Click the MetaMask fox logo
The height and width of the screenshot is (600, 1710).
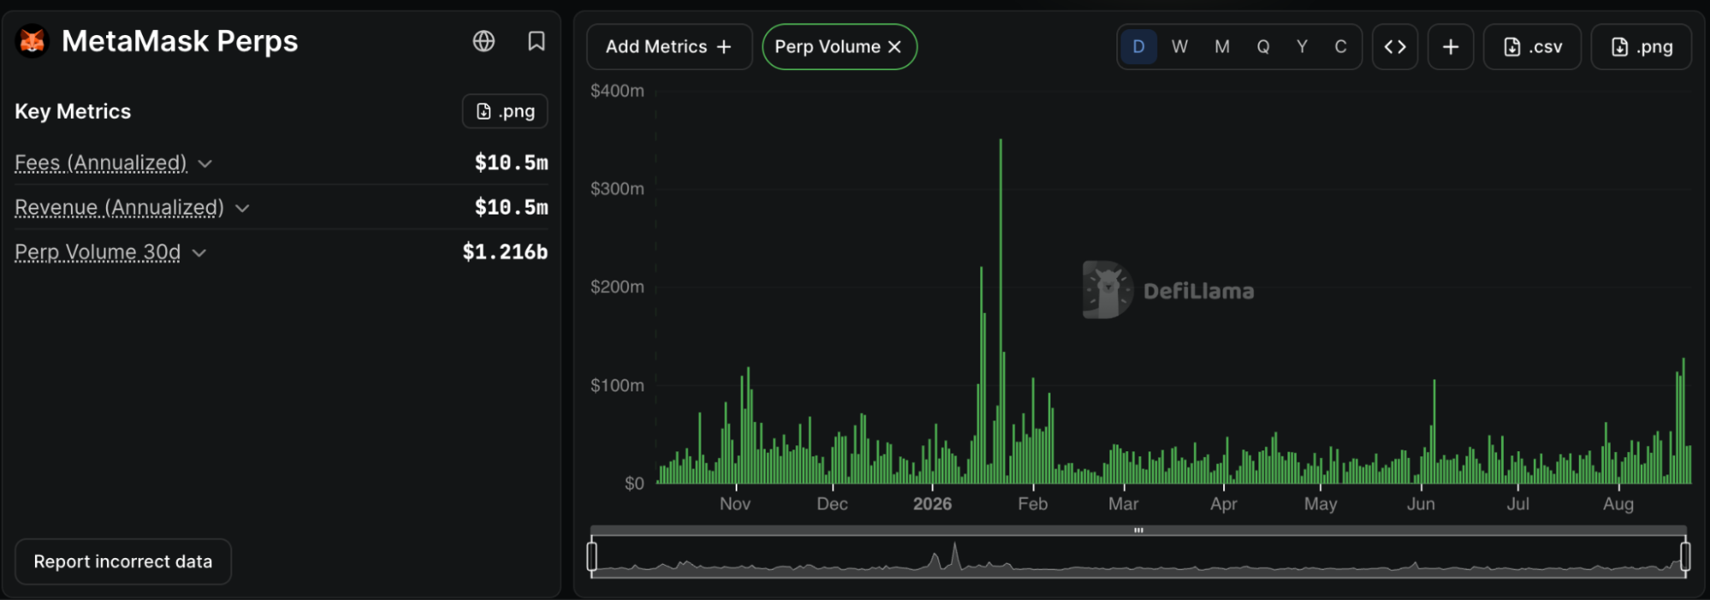33,41
